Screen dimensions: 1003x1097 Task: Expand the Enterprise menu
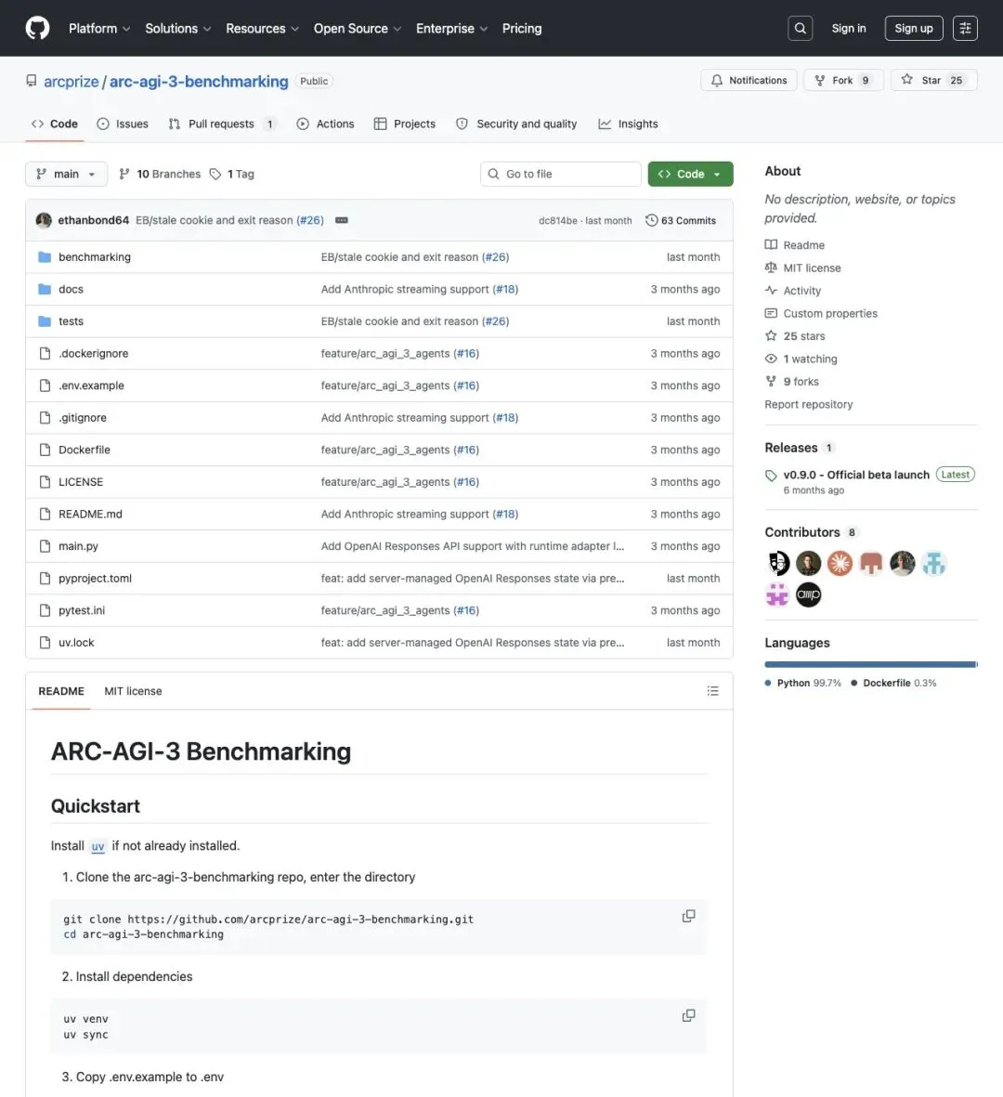tap(452, 28)
